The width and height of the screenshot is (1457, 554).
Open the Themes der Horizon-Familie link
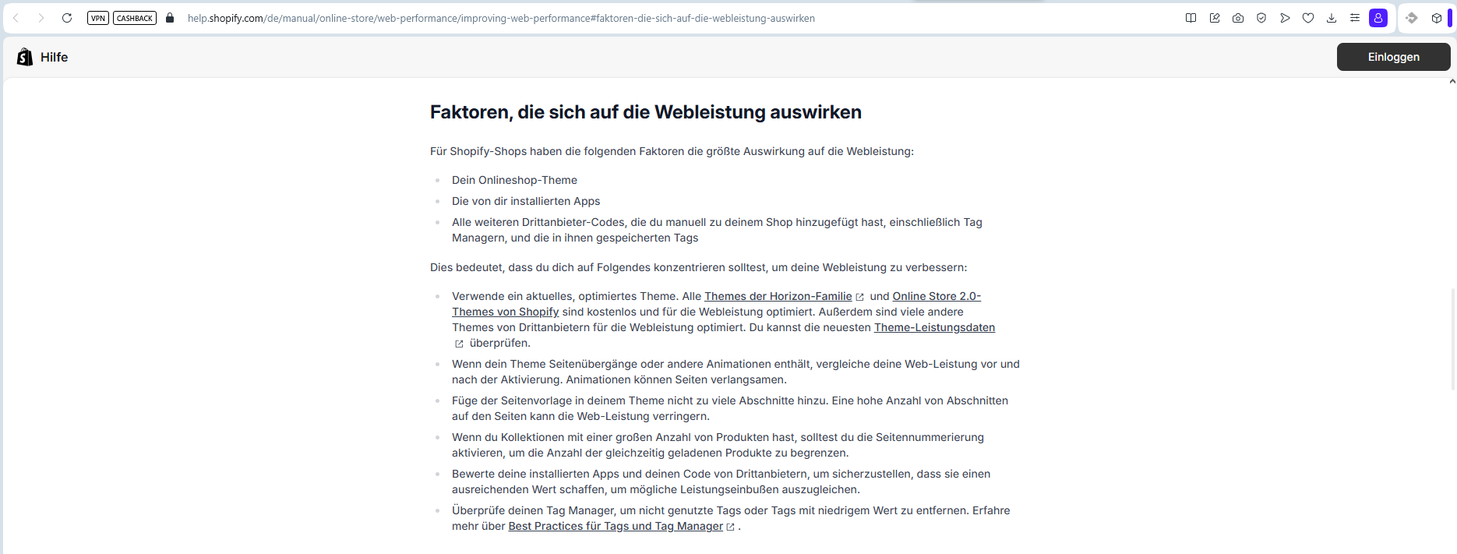(x=778, y=296)
